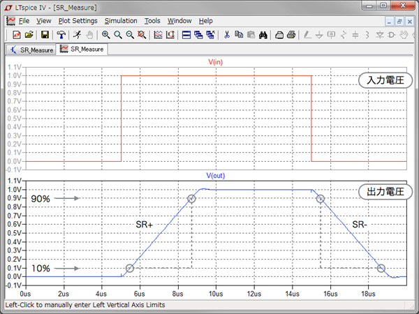Click the Zoom in magnifier icon
The image size is (419, 314).
pos(105,34)
